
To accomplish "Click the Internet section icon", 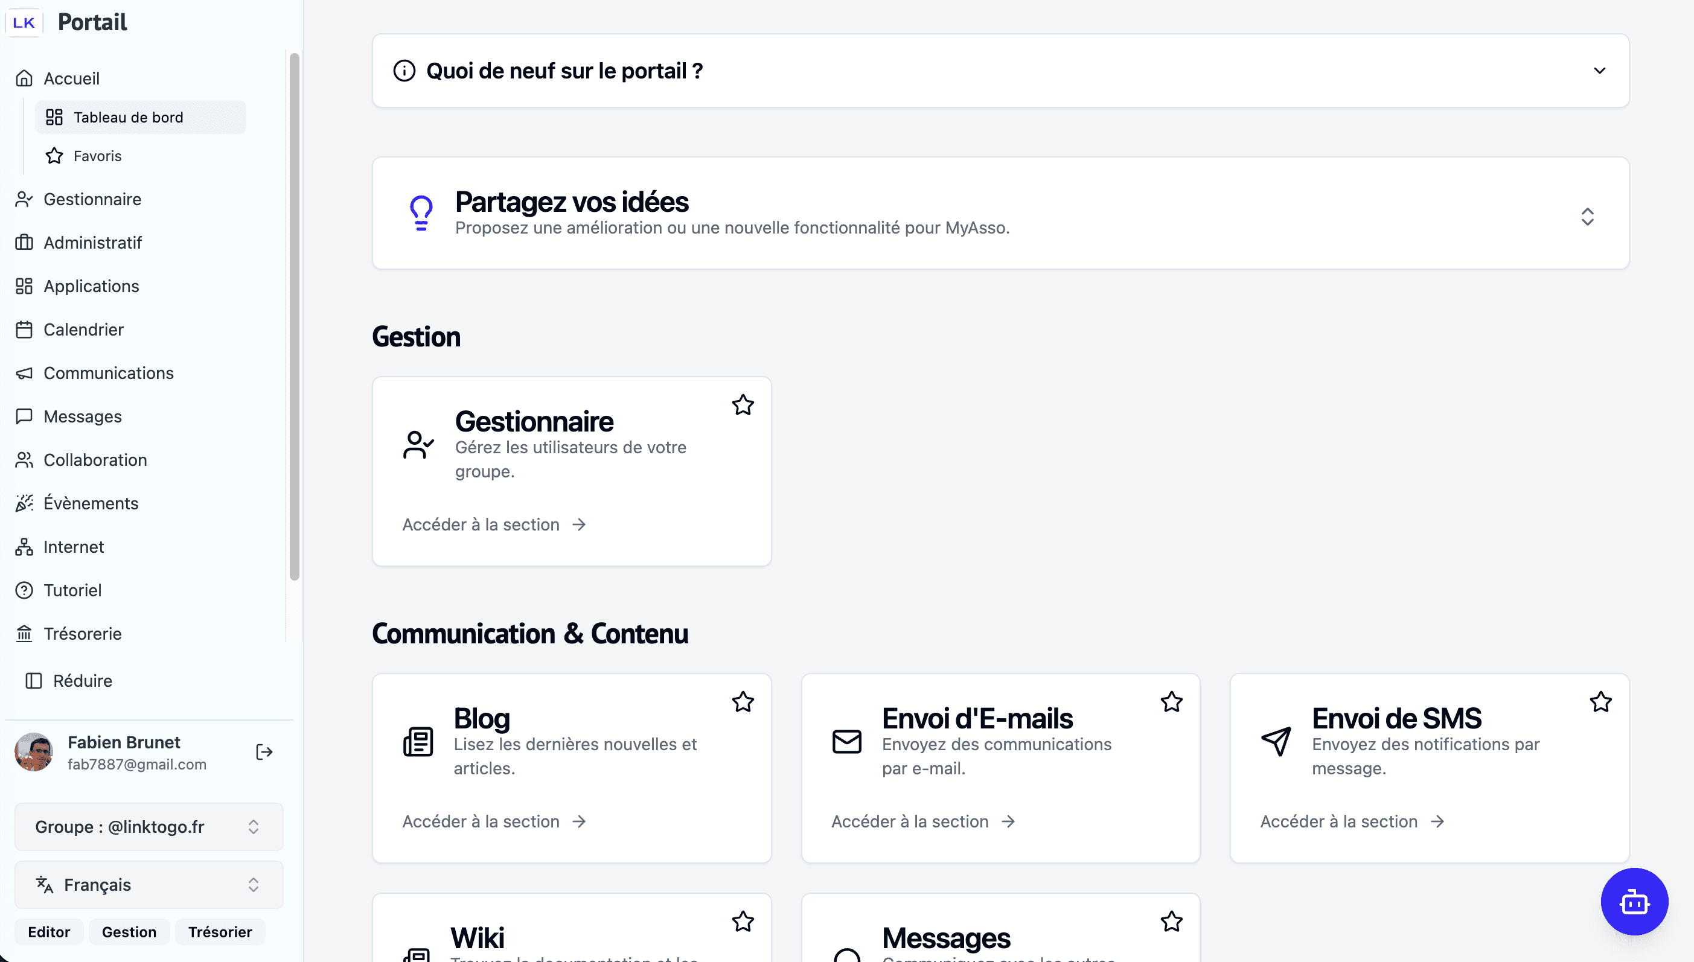I will (24, 546).
